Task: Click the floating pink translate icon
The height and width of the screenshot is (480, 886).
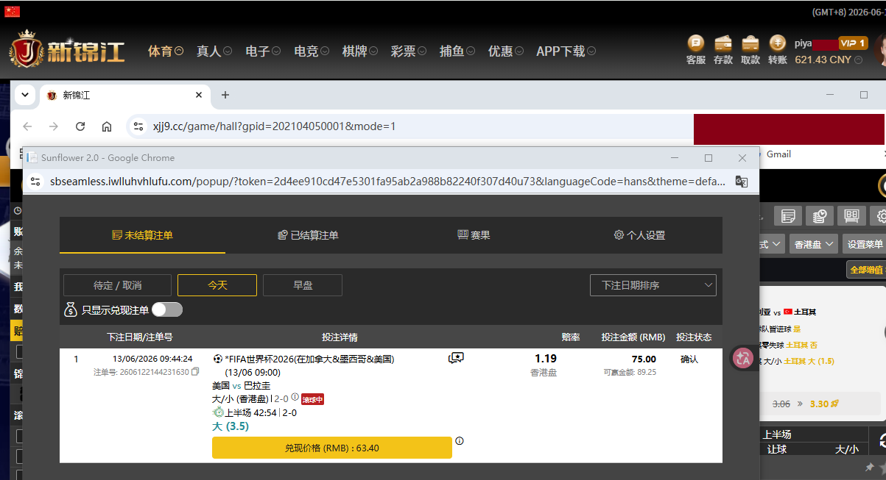Action: 742,358
